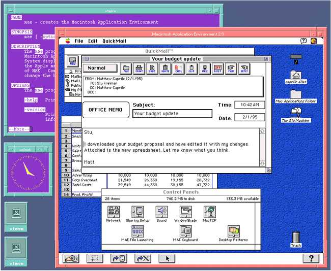Viewport: 331px width, 271px height.
Task: Click the REPLY icon in message toolbar
Action: tap(244, 69)
